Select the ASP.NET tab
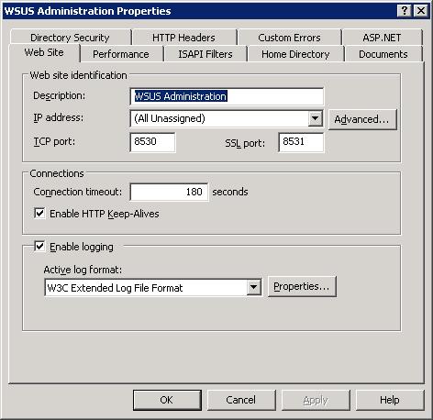The height and width of the screenshot is (420, 433). [382, 38]
